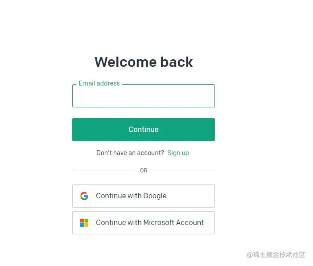Click the Google logo icon
Screen dimensions: 313x266
84,196
